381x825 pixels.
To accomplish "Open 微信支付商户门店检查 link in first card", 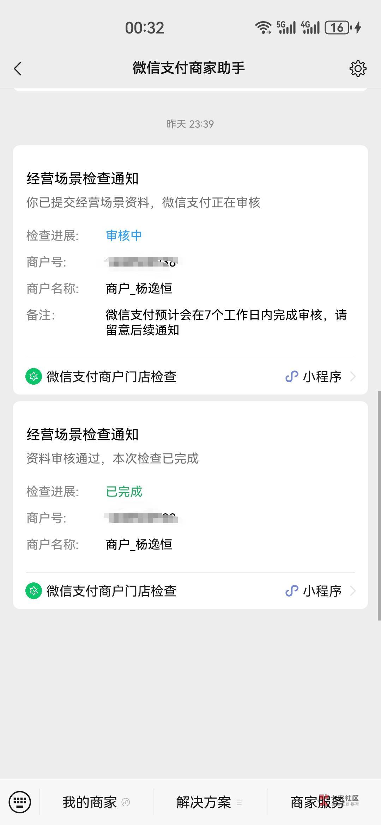I will coord(111,377).
